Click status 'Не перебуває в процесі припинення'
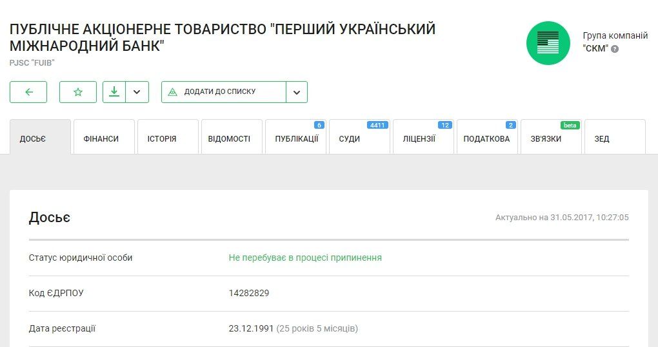The image size is (658, 347). click(x=305, y=258)
